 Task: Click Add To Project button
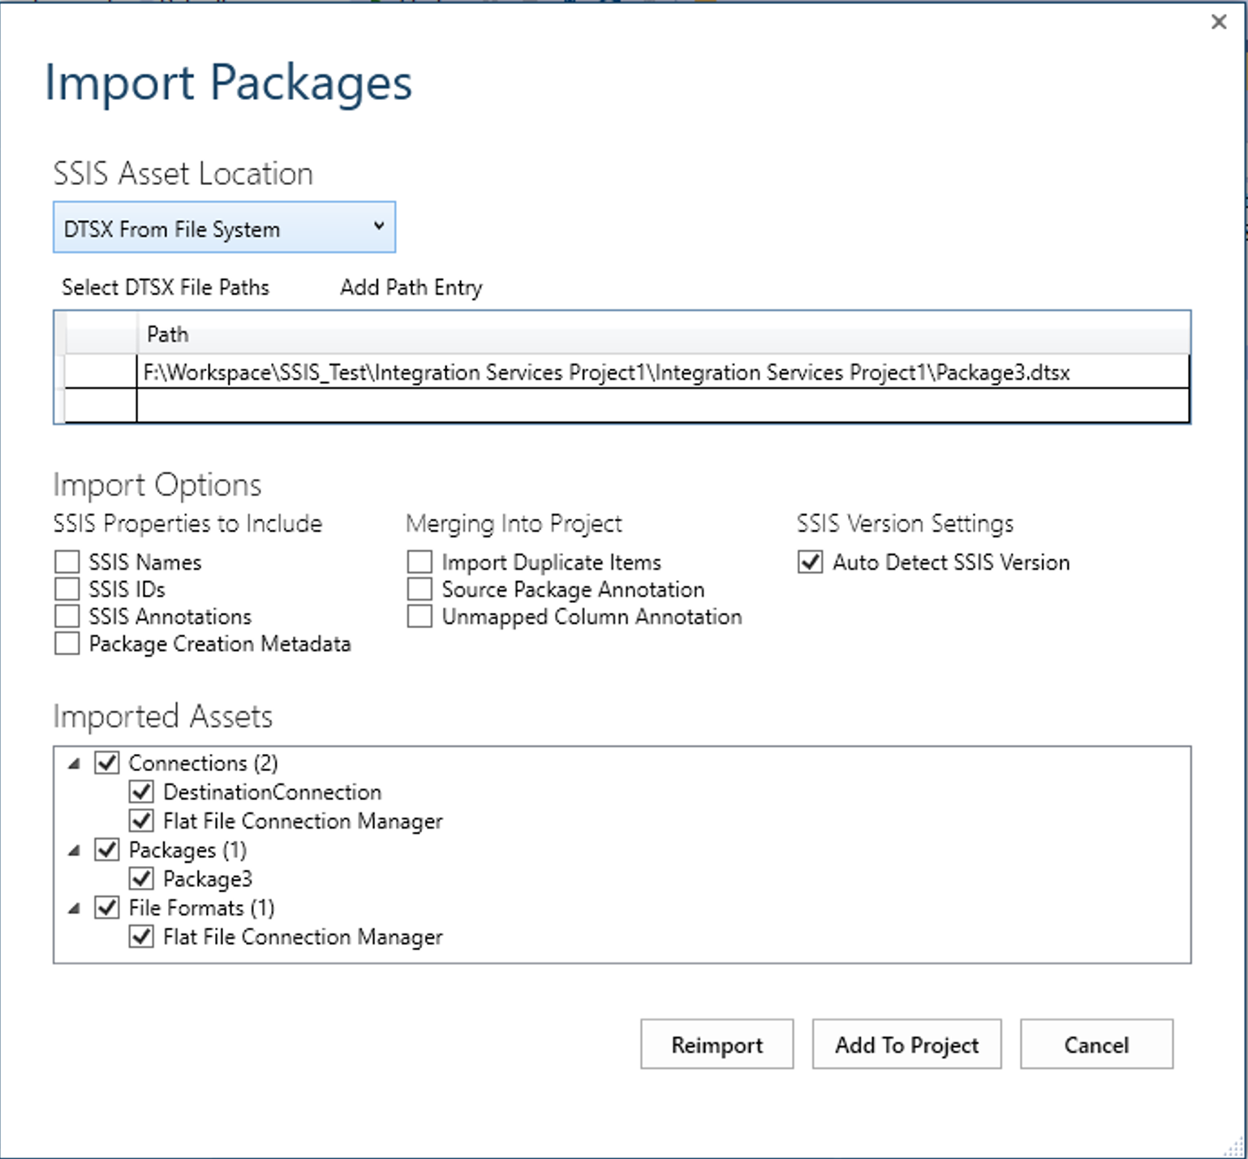point(906,1045)
